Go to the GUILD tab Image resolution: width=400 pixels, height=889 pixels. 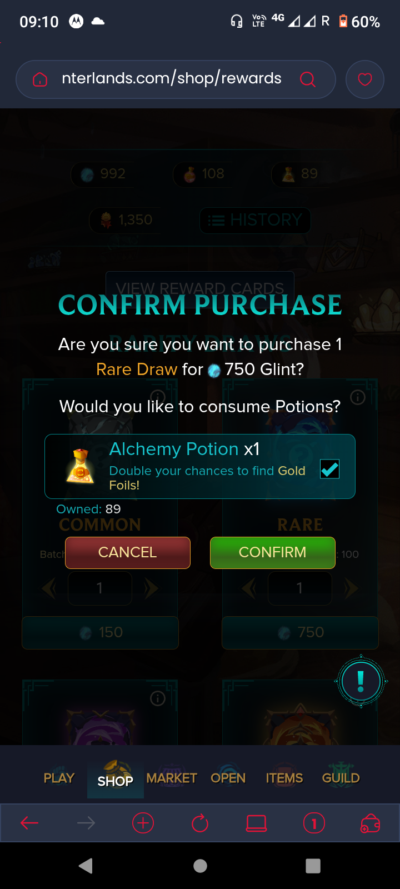pos(341,778)
